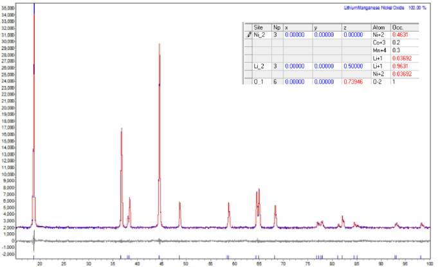Select the z column header

point(356,28)
